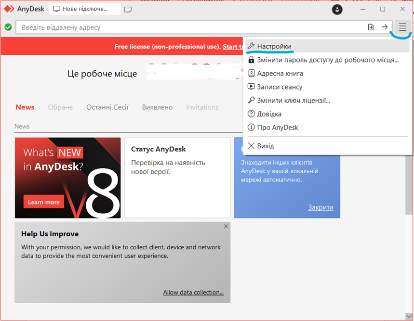Choose Змінити ключ ліцензії option
Viewport: 414px width, 321px height.
click(293, 101)
